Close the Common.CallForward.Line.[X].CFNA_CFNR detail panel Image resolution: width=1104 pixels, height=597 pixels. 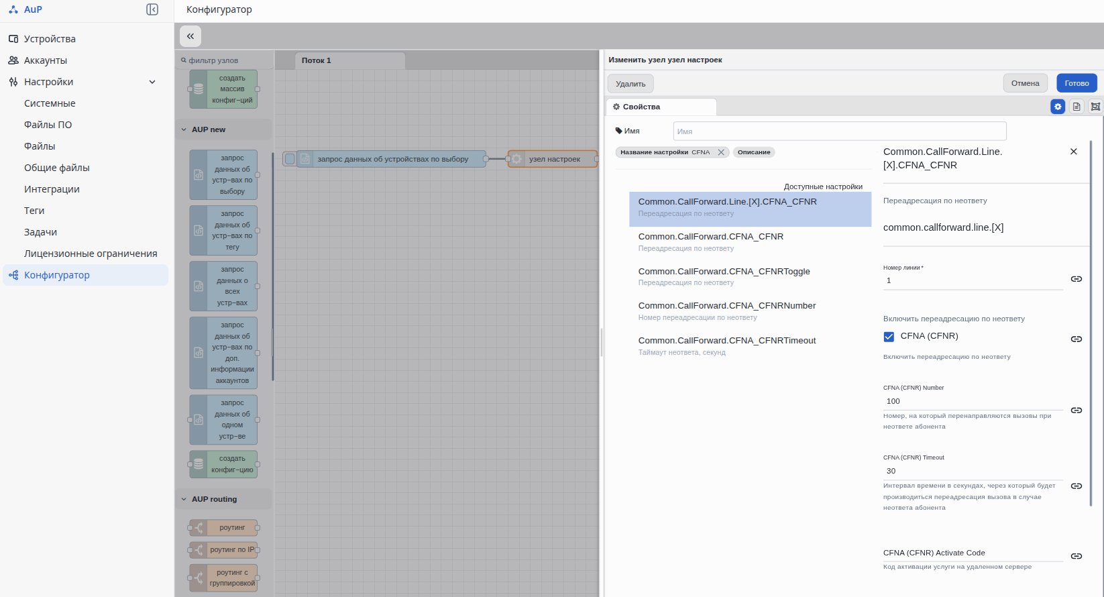(1073, 152)
